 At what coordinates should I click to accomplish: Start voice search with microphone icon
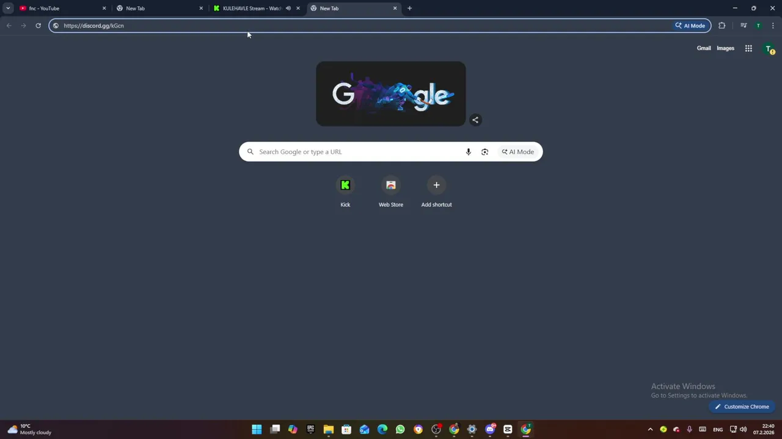coord(469,152)
